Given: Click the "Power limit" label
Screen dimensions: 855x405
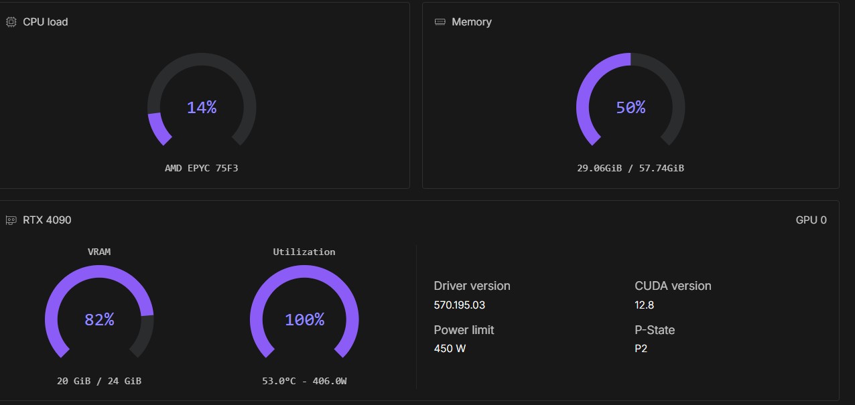Looking at the screenshot, I should coord(464,330).
